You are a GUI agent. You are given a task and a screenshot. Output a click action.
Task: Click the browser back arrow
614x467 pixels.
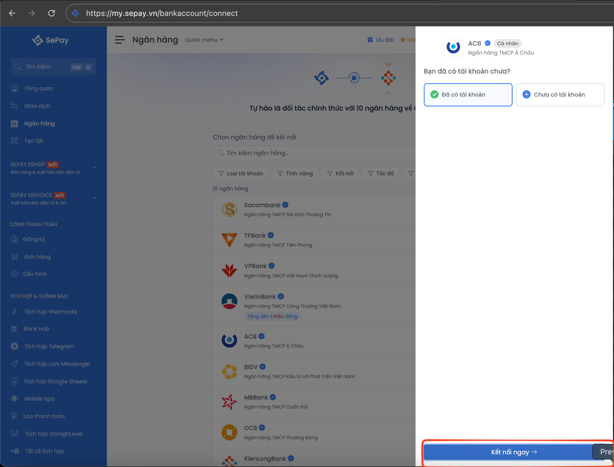click(x=12, y=13)
